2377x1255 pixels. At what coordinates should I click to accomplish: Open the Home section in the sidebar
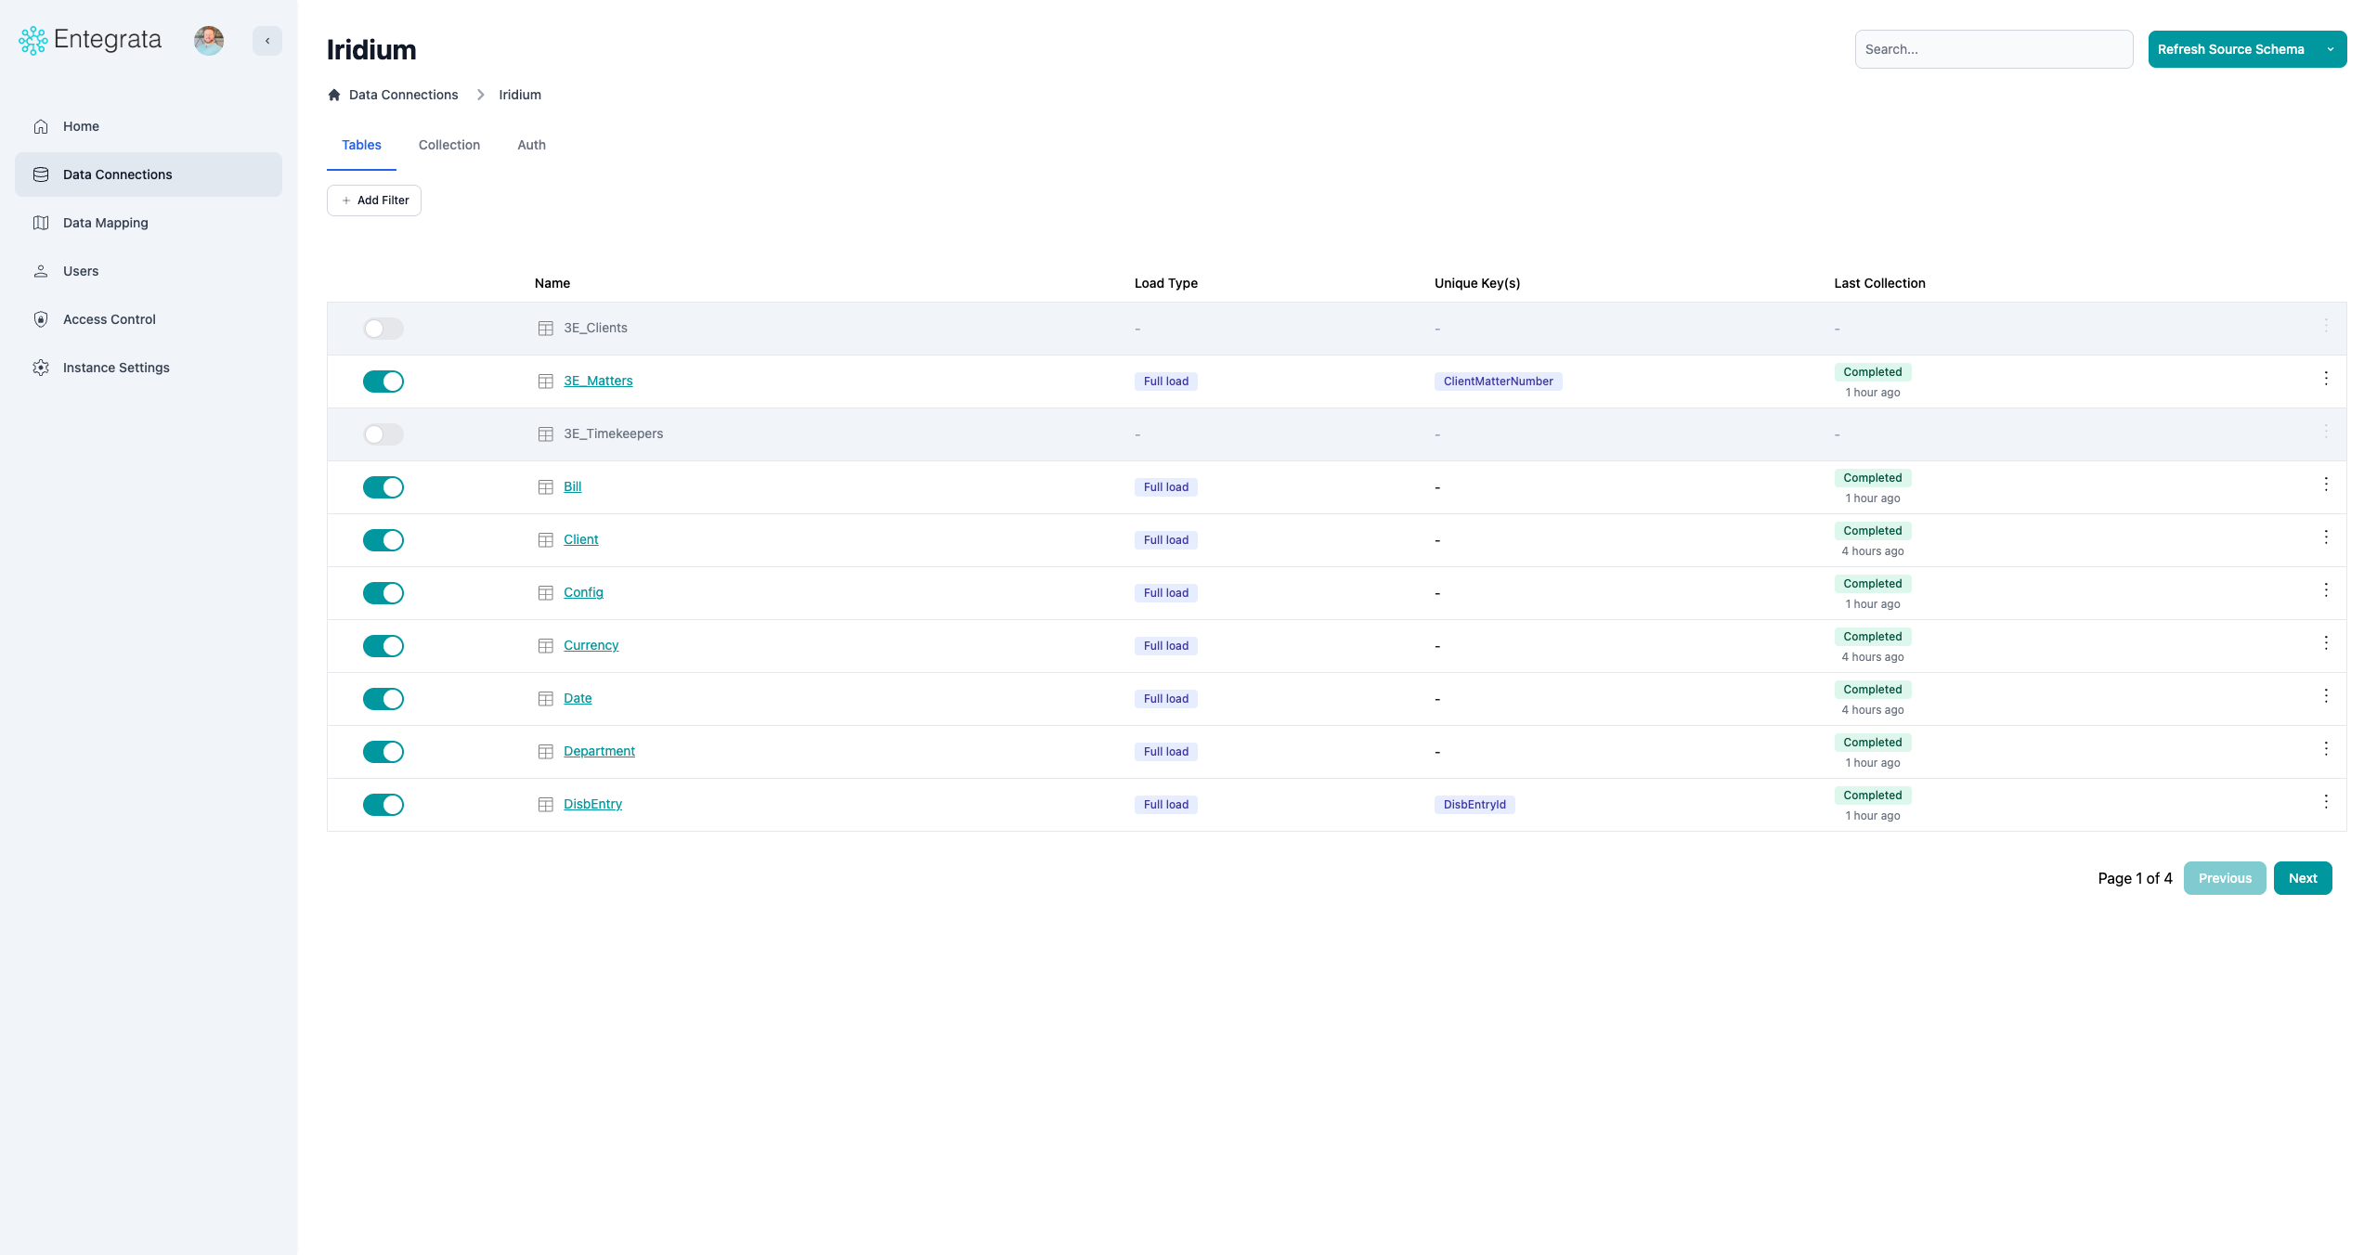[81, 126]
